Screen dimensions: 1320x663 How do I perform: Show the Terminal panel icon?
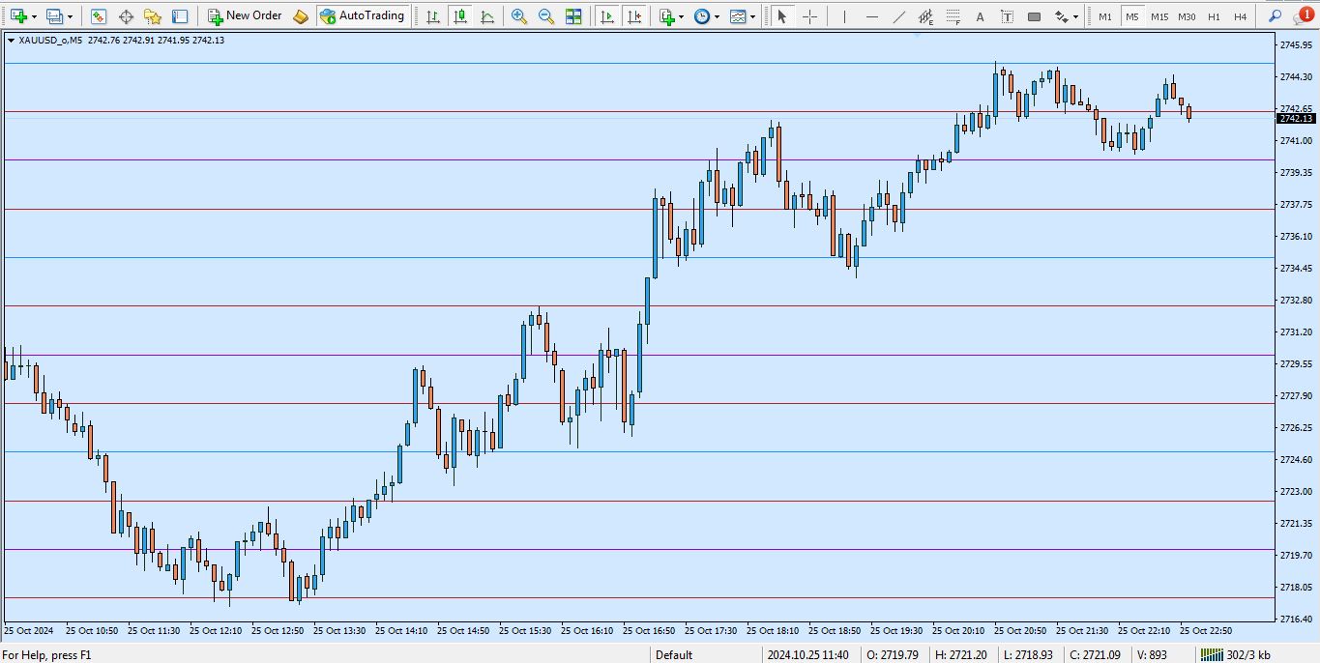click(180, 16)
